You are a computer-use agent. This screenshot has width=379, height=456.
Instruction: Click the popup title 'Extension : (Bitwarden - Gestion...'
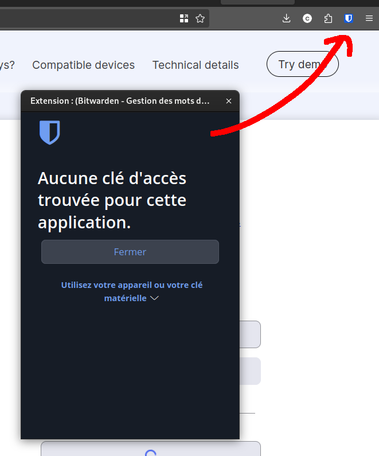coord(120,101)
